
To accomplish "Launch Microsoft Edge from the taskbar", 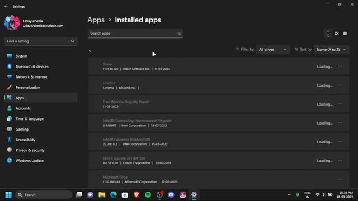I will pyautogui.click(x=114, y=195).
